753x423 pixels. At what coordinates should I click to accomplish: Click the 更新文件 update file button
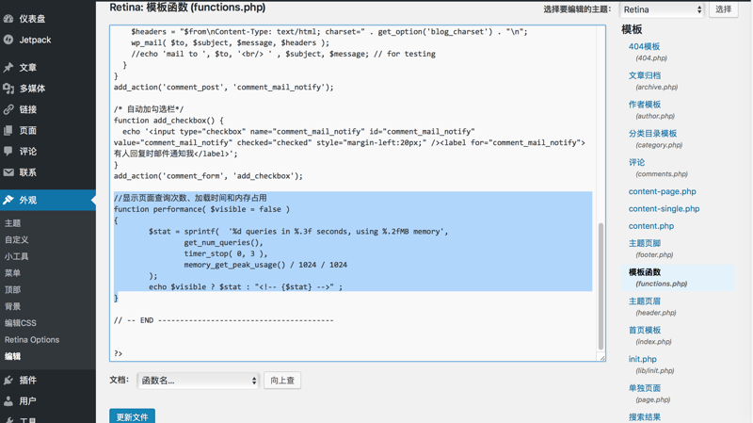(132, 416)
